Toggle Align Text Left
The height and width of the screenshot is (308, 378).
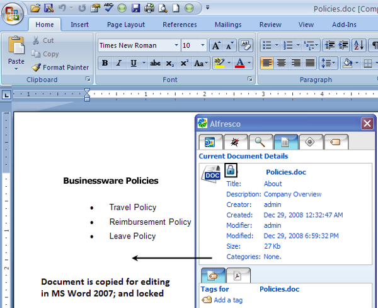coord(267,63)
